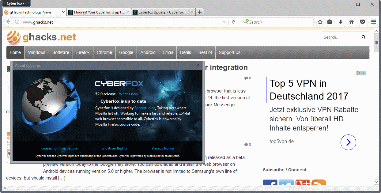Open comments count 0 on first article

pos(248,78)
